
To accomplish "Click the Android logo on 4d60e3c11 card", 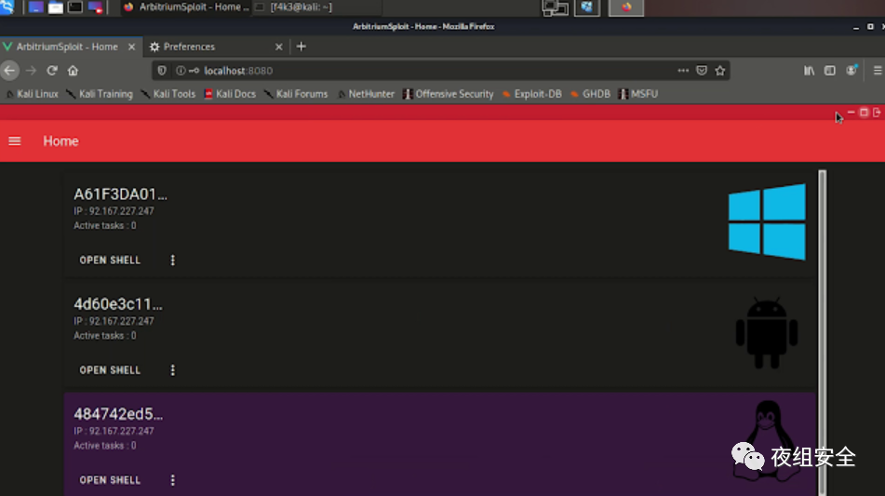I will point(767,333).
